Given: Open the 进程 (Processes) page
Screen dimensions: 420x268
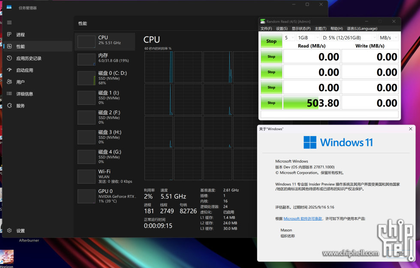Looking at the screenshot, I should 38,35.
